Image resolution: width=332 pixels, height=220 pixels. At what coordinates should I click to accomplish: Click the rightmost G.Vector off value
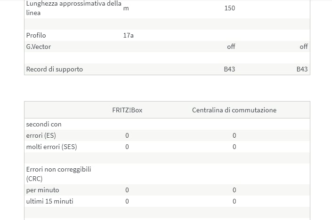click(304, 47)
